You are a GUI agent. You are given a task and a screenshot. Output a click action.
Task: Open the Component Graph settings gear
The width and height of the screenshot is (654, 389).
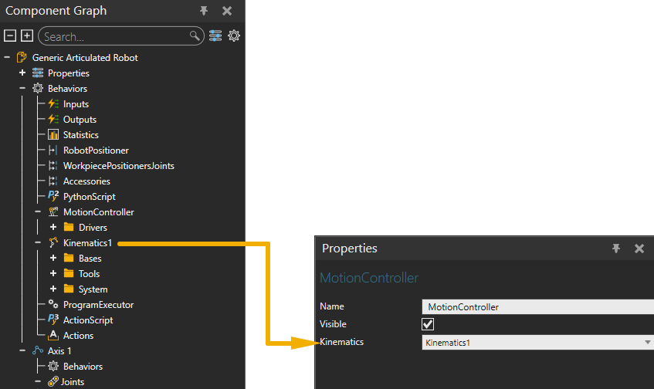click(234, 36)
